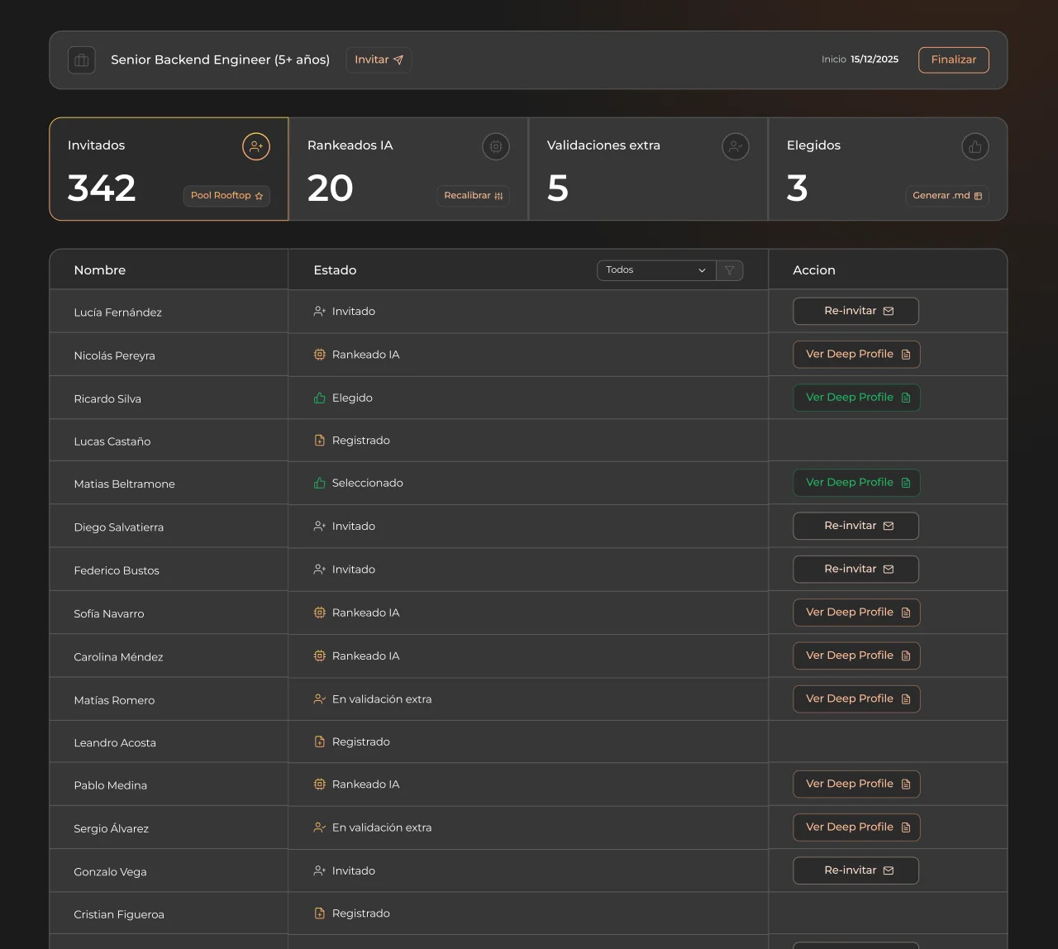Click the Rankeado IA chip icon for Carolina Méndez

point(320,656)
